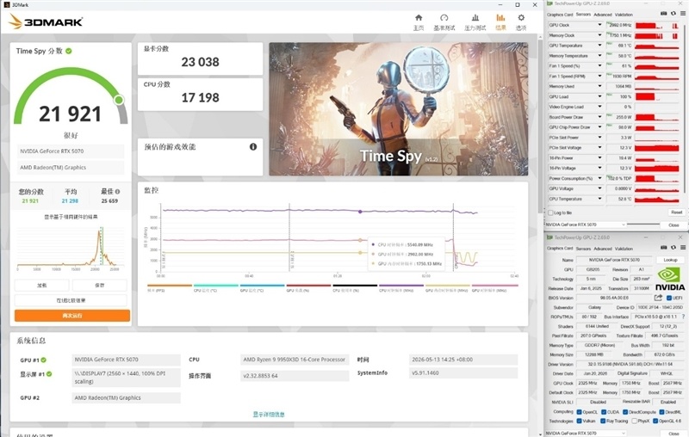Click the blue GPU temperature legend swatch
Viewport: 689px width, 437px height.
263,286
